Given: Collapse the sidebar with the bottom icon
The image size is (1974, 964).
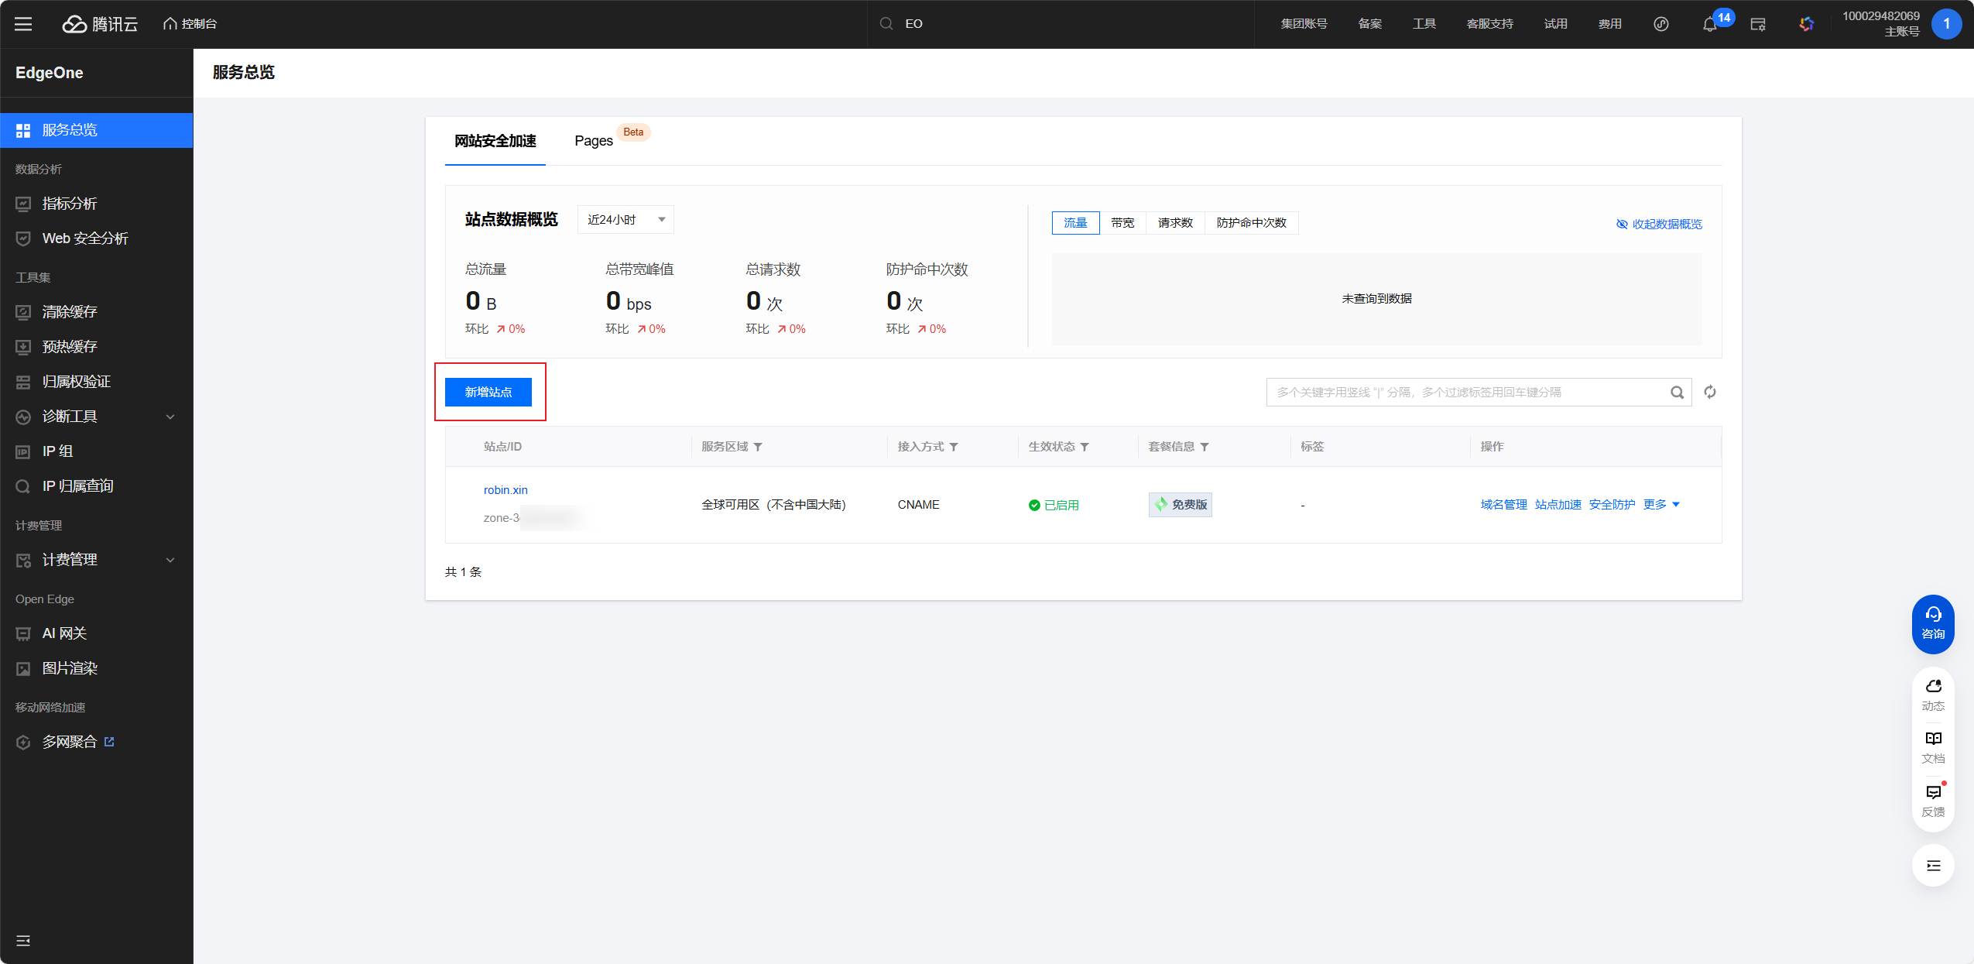Looking at the screenshot, I should pos(23,941).
